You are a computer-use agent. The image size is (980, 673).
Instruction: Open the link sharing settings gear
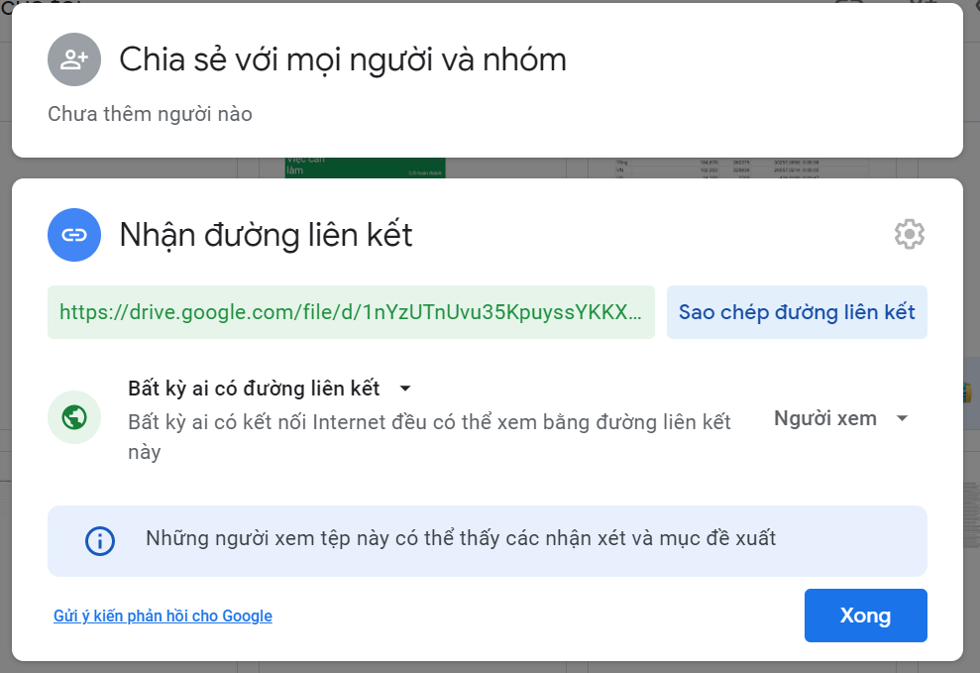tap(909, 235)
